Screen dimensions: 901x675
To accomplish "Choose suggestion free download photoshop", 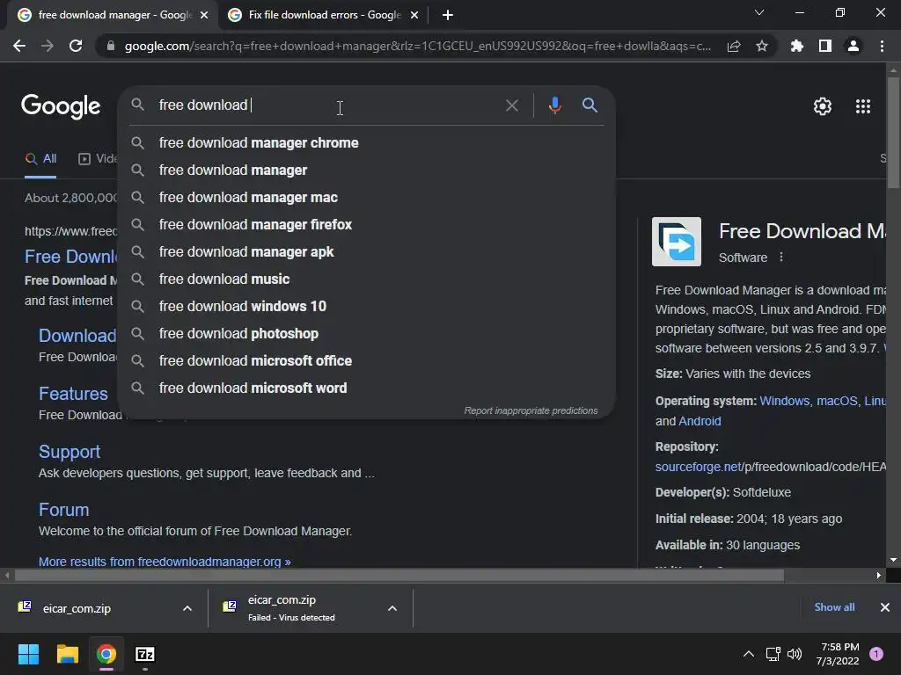I will click(x=367, y=333).
